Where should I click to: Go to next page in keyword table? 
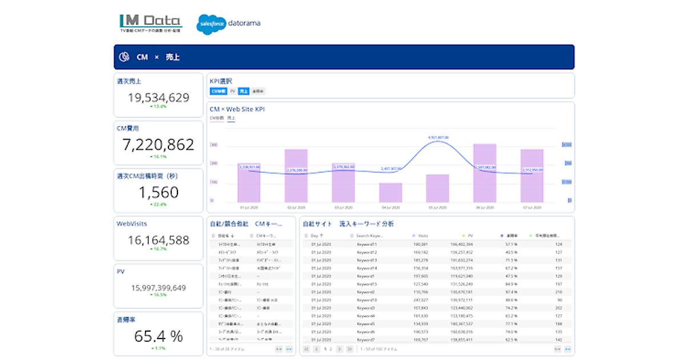(340, 349)
